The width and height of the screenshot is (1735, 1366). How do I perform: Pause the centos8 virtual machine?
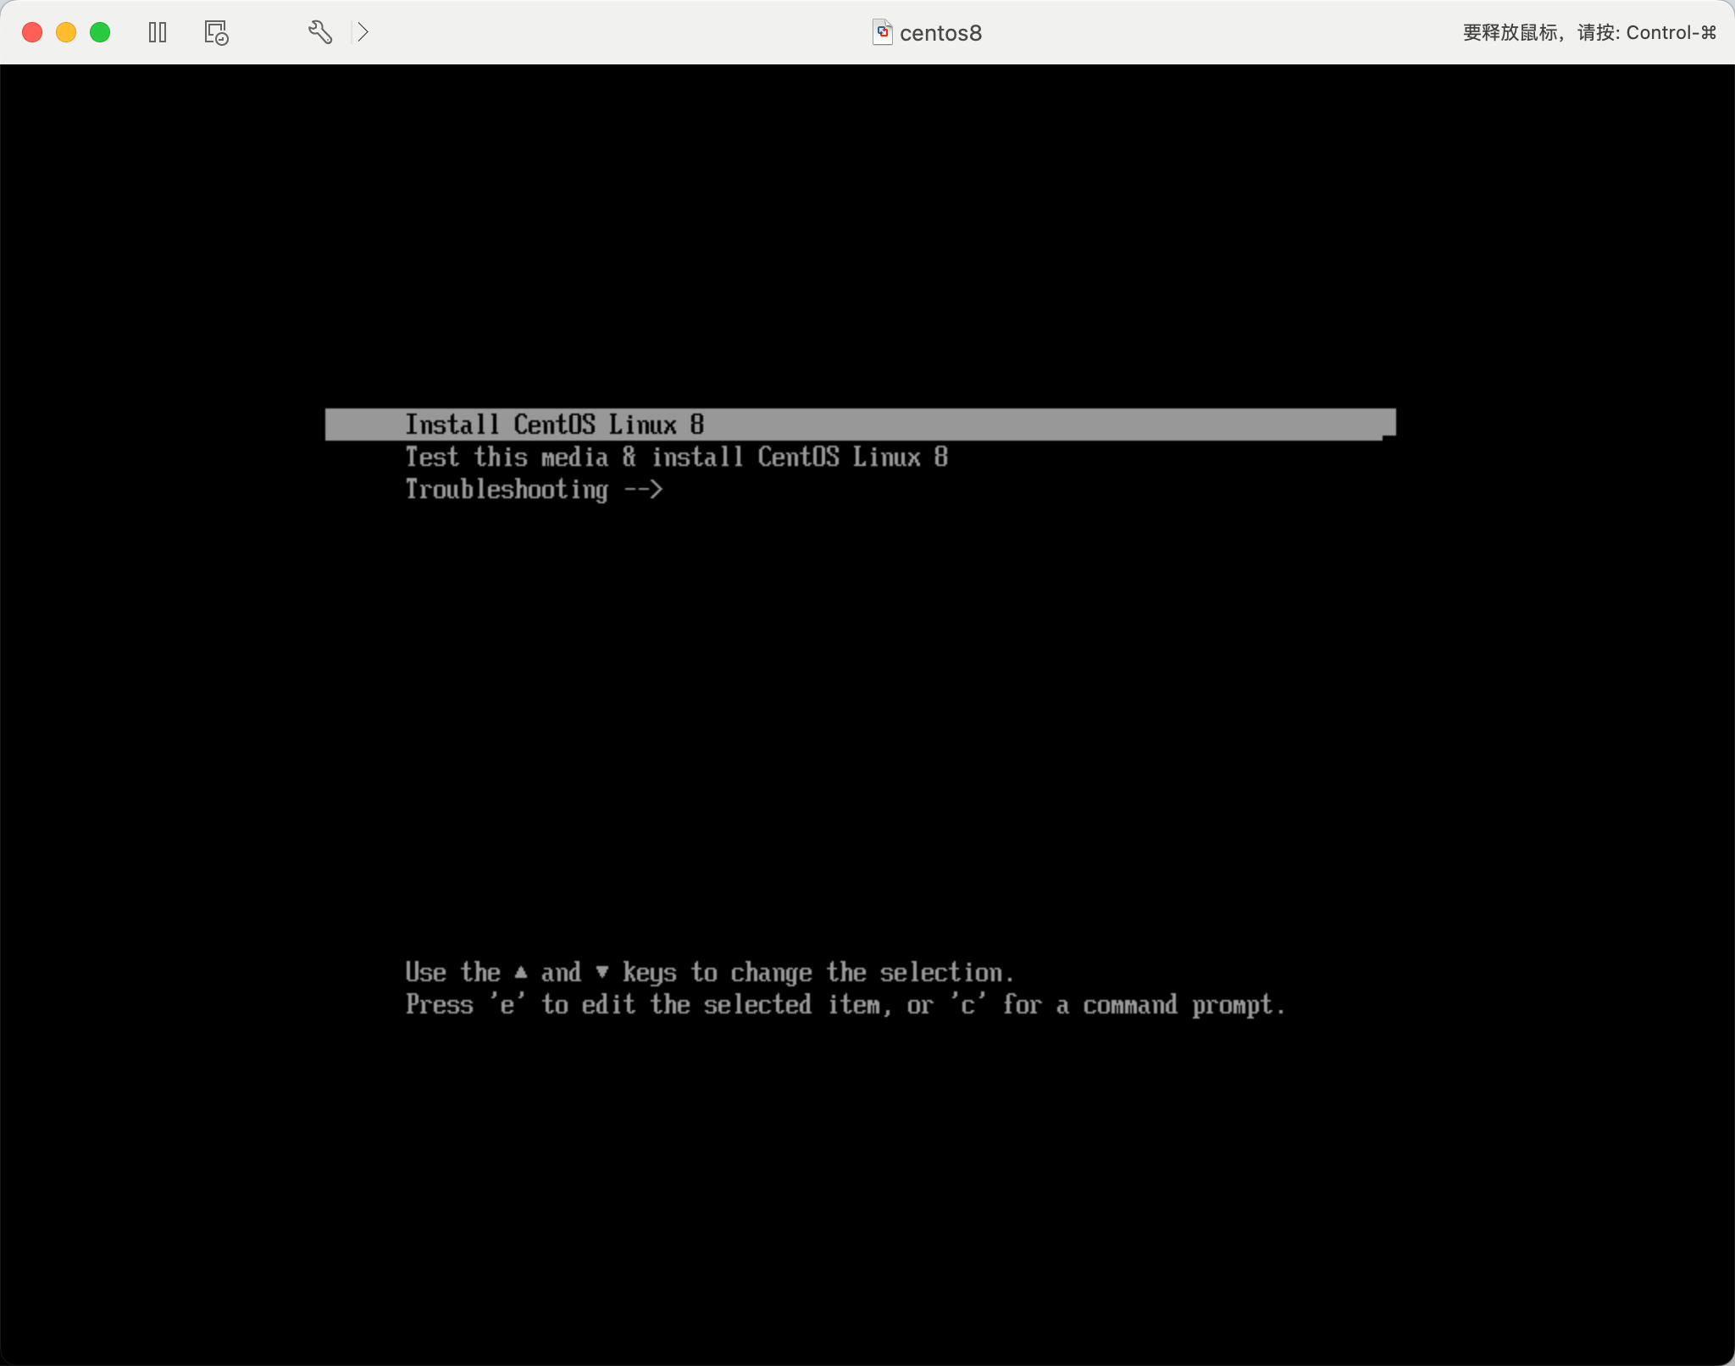158,32
